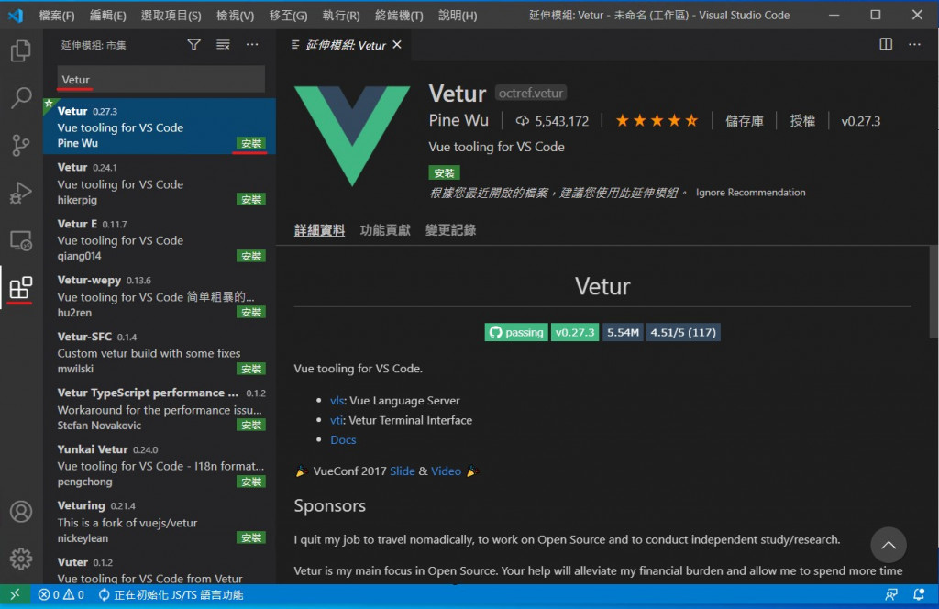
Task: Open the Remote Explorer view
Action: point(21,240)
